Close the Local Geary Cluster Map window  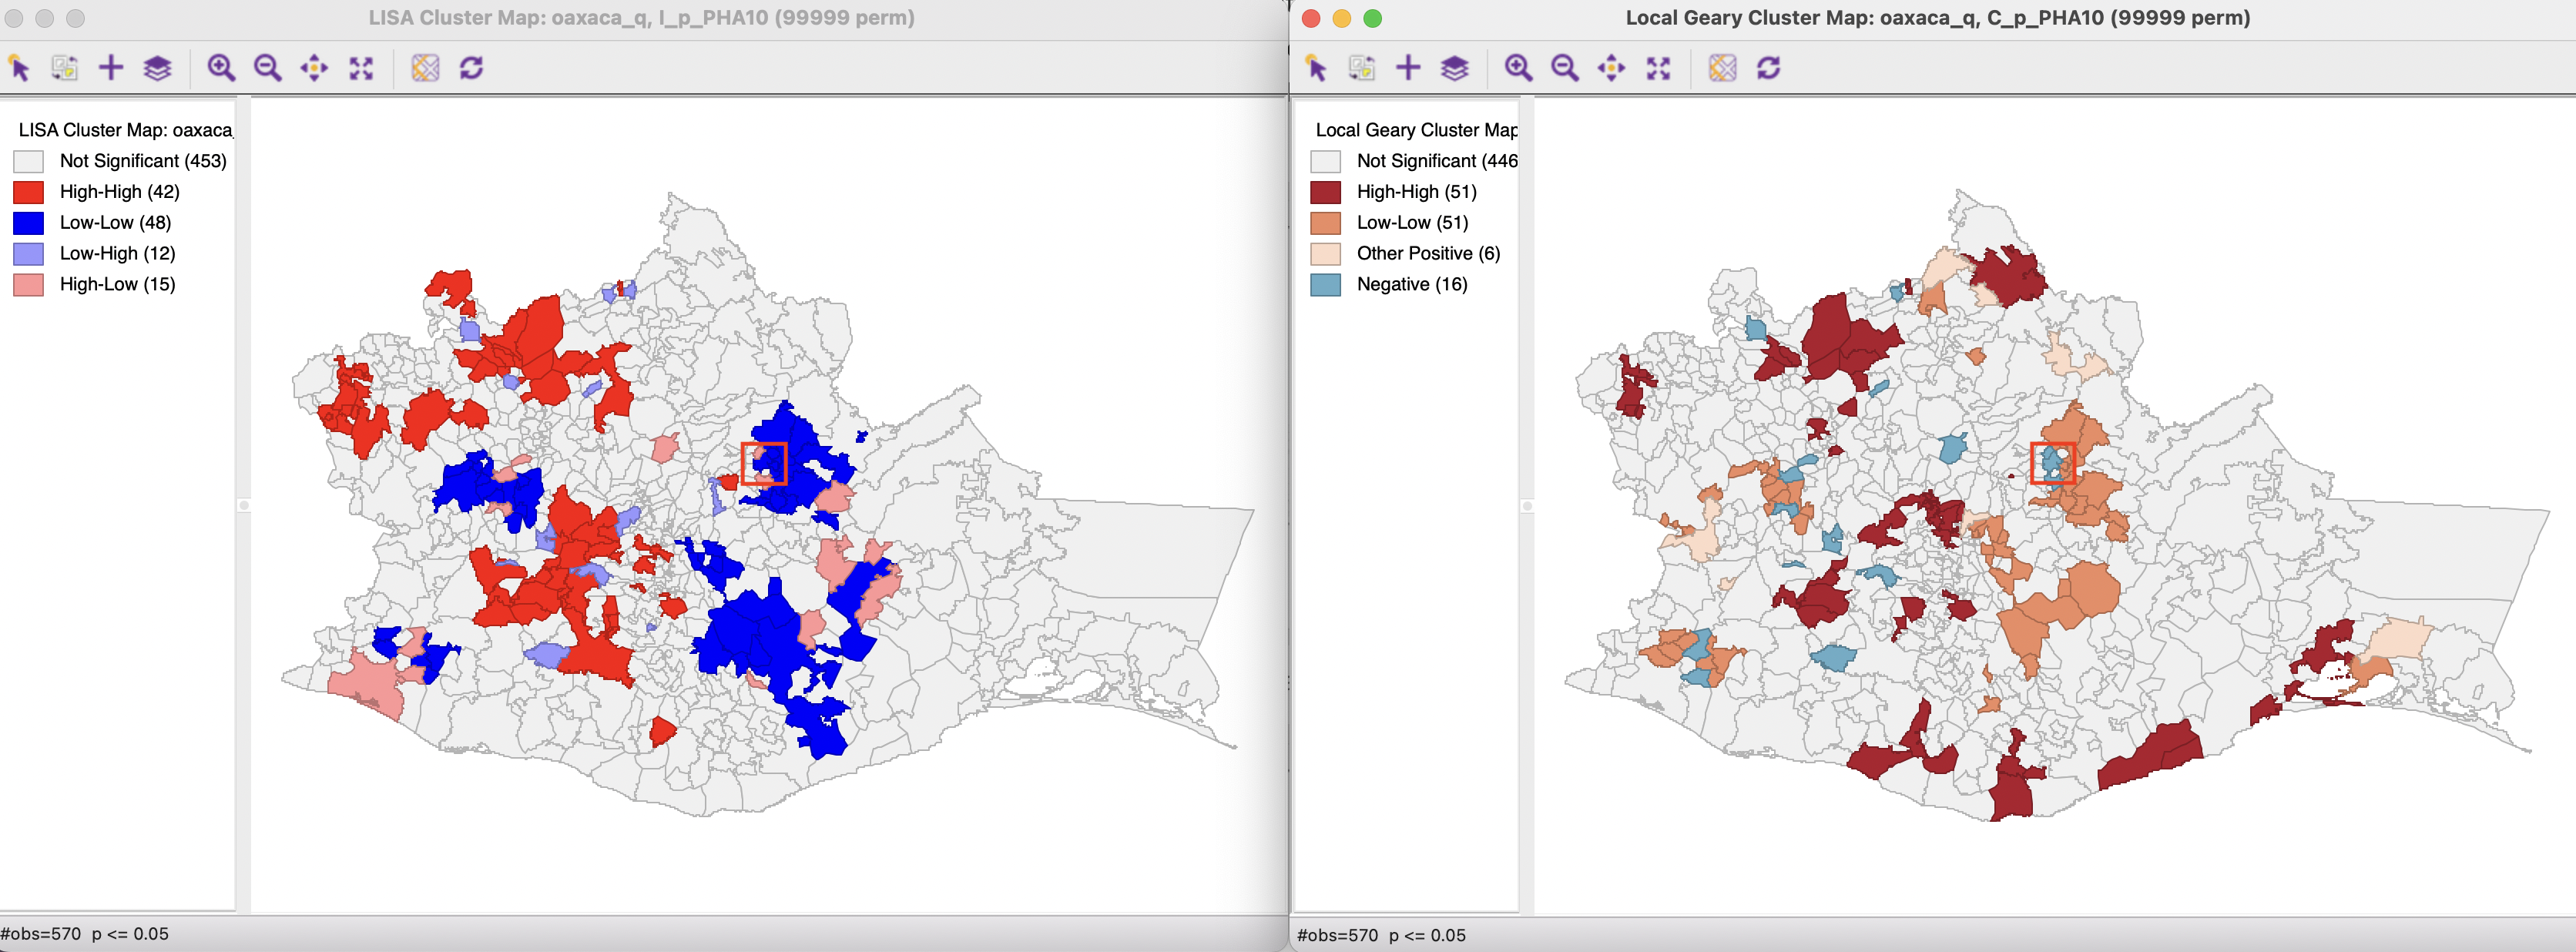click(1311, 18)
